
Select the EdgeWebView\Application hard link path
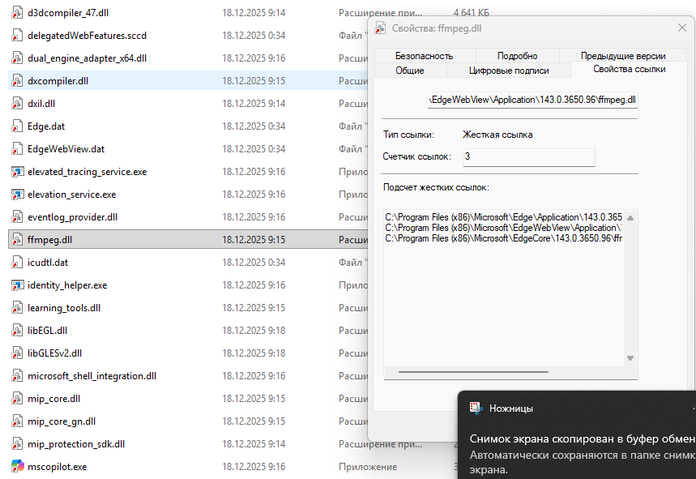(503, 228)
